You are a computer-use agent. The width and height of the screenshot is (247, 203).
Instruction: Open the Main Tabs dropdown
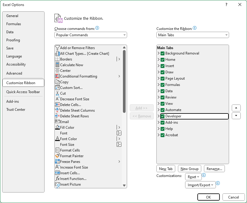[193, 35]
